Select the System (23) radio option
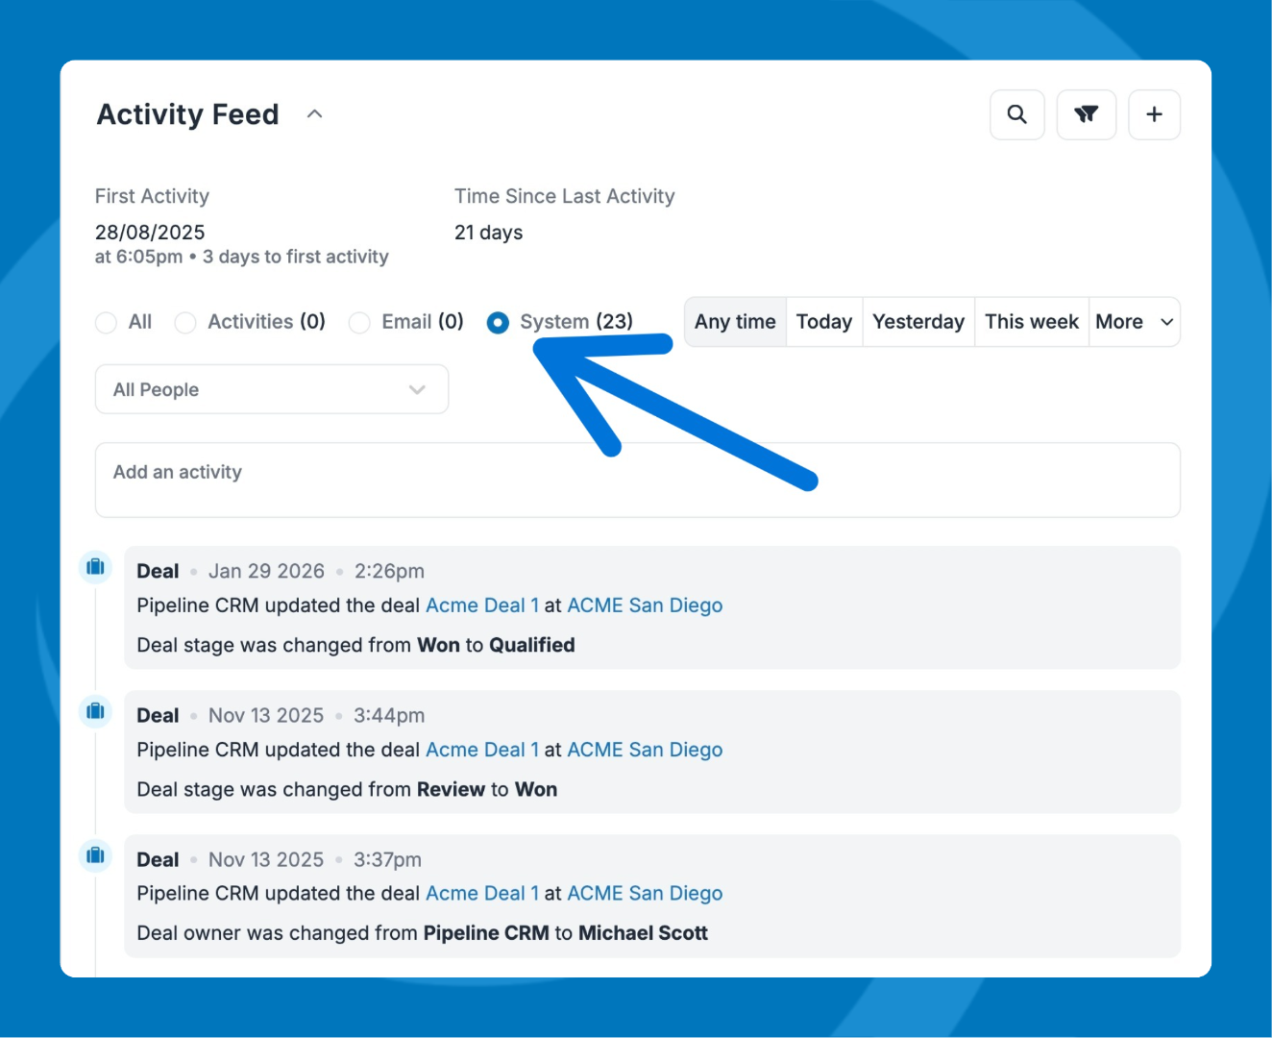The height and width of the screenshot is (1038, 1272). pos(498,323)
